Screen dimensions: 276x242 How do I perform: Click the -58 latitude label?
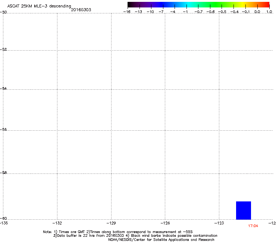pyautogui.click(x=3, y=173)
